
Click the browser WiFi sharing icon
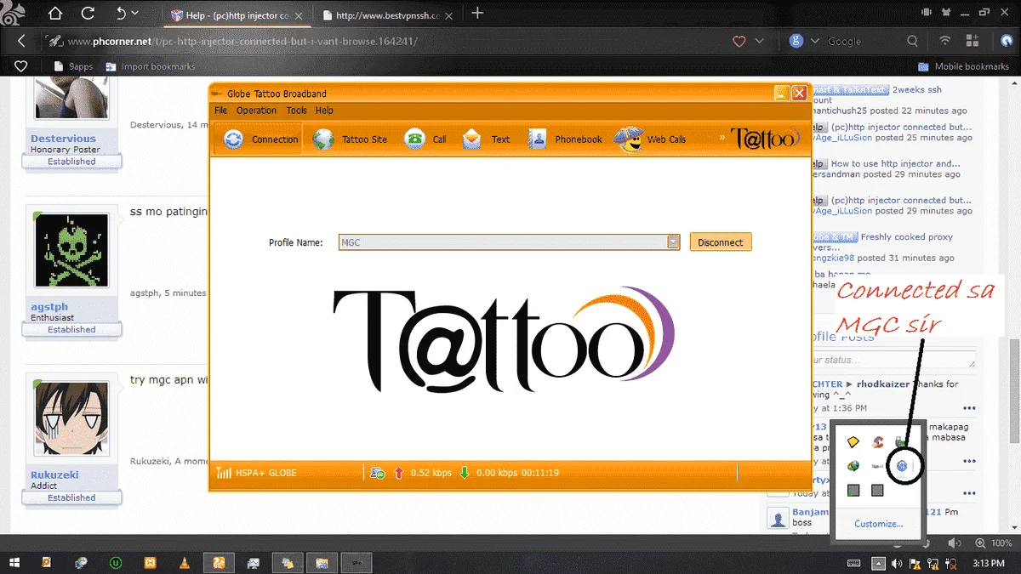coord(945,41)
